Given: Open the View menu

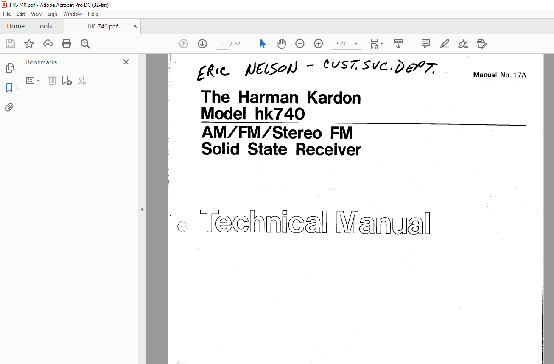Looking at the screenshot, I should (36, 14).
